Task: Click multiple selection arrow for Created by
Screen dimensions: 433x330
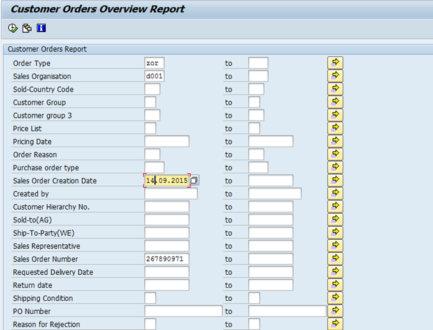Action: pos(335,193)
